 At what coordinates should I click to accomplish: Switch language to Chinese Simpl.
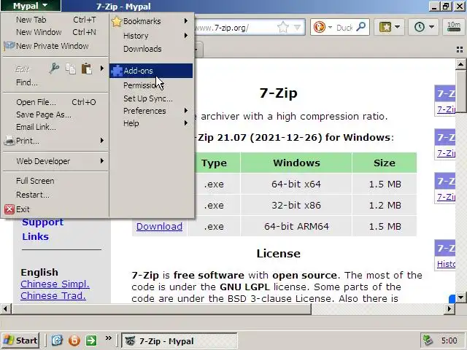[55, 284]
